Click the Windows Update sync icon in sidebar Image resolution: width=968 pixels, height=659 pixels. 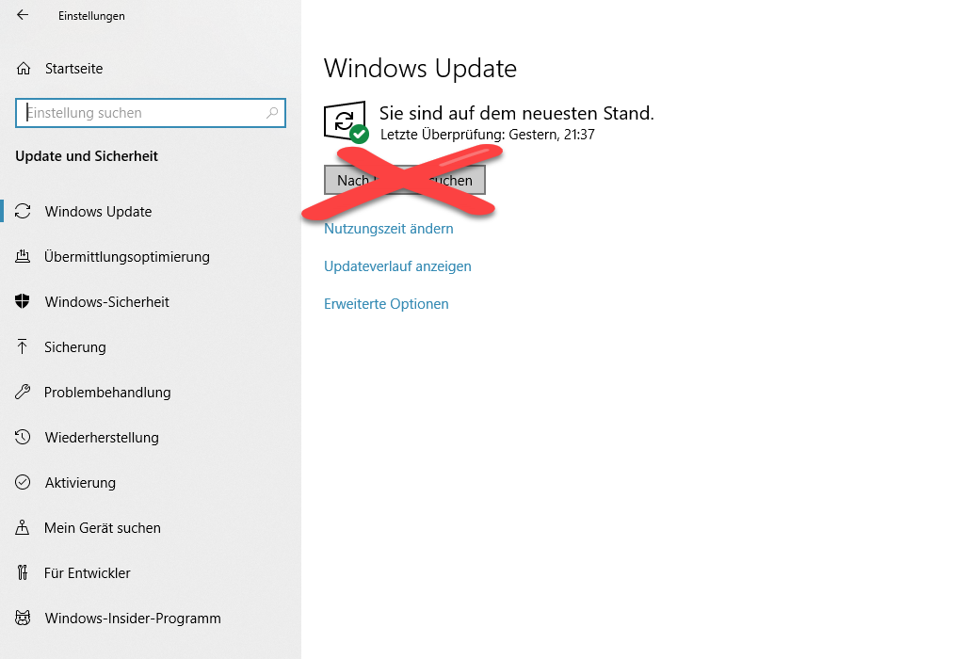[23, 211]
